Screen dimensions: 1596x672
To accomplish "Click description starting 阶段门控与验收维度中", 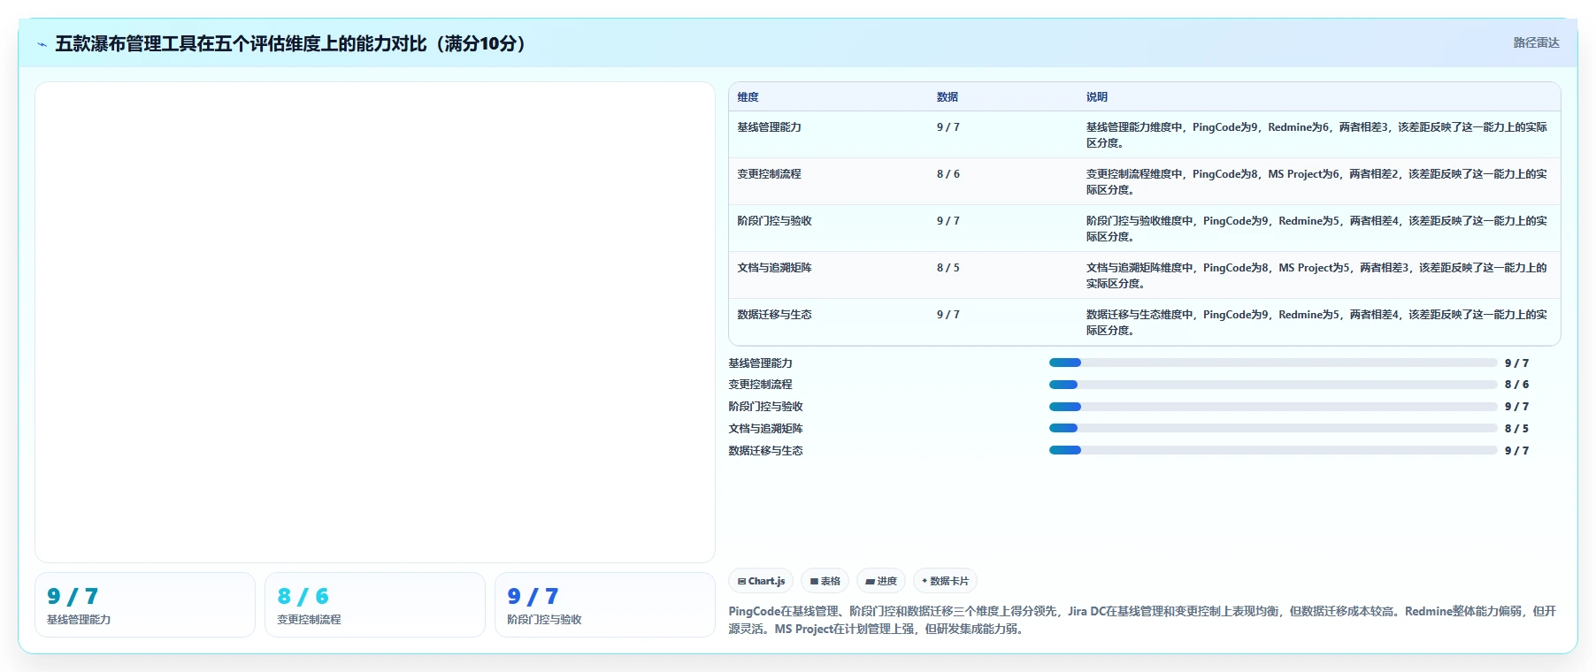I will tap(1316, 229).
